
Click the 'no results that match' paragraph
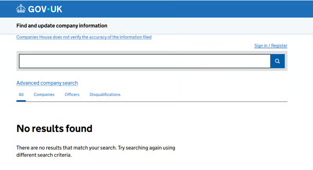coord(96,148)
